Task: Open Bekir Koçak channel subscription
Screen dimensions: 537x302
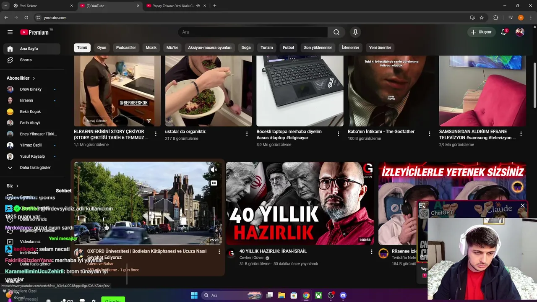Action: pyautogui.click(x=32, y=112)
